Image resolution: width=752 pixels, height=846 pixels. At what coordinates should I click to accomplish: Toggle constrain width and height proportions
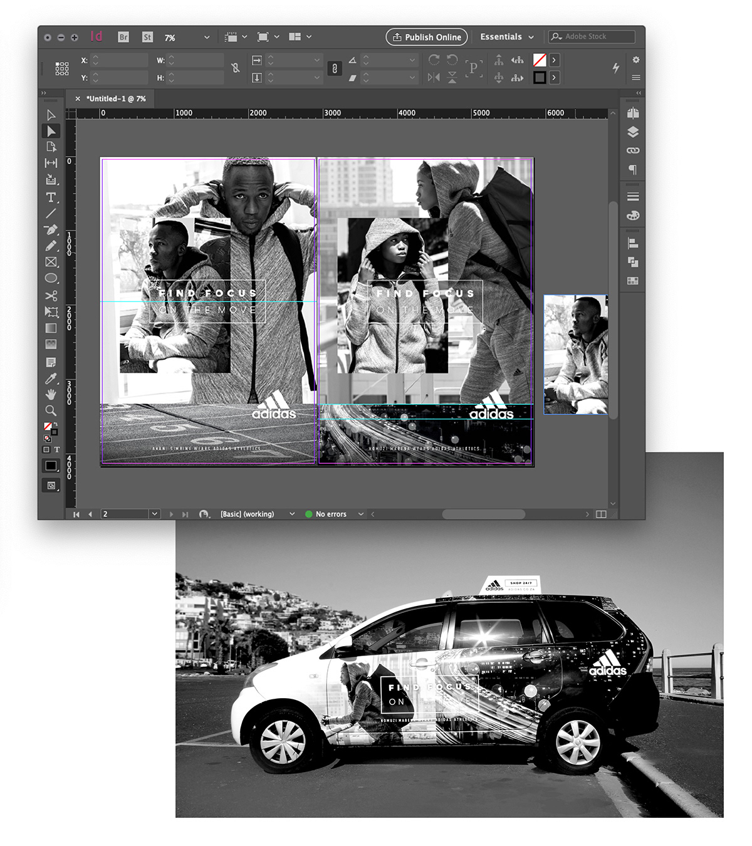tap(236, 68)
